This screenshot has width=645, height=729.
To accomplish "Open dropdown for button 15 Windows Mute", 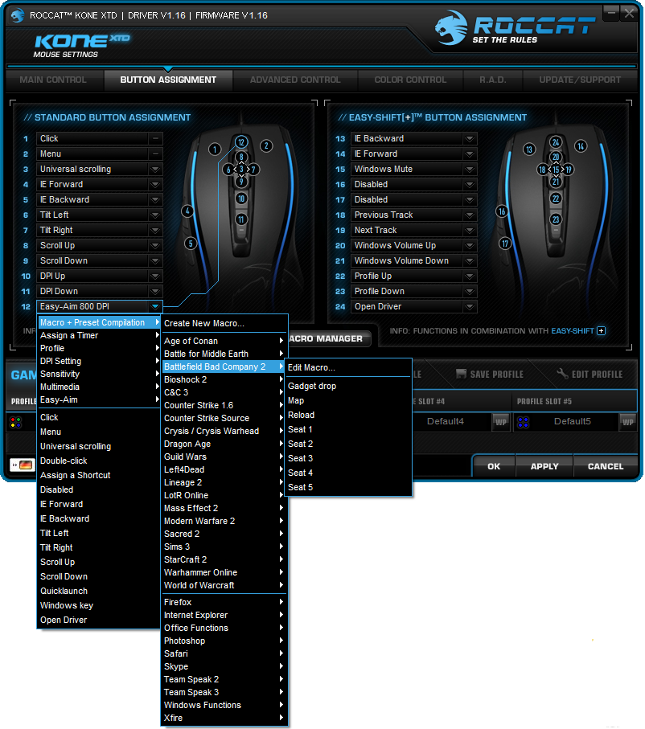I will (470, 170).
